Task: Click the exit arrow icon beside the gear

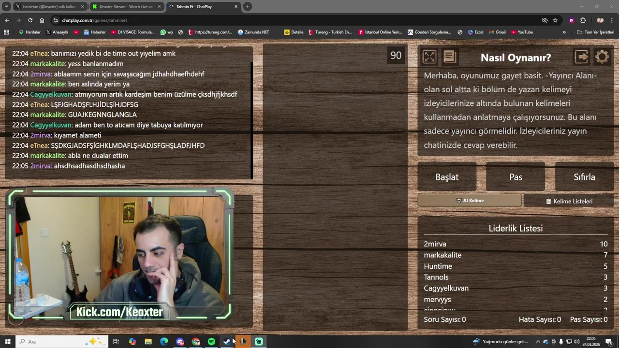Action: 582,57
